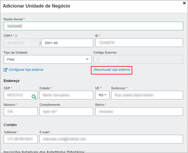
Task: Focus the Razão Social input field
Action: tap(94, 26)
